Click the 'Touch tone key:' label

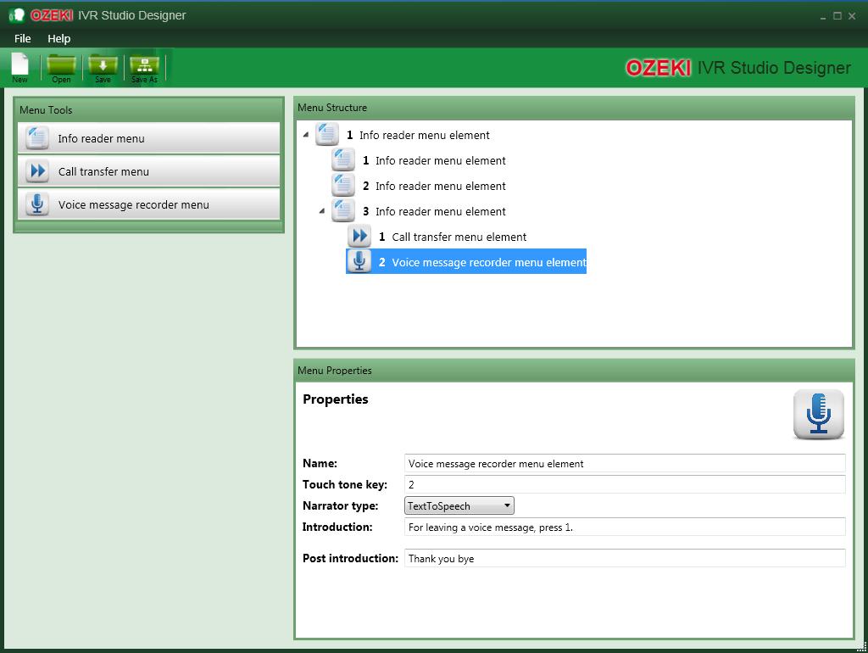click(345, 484)
